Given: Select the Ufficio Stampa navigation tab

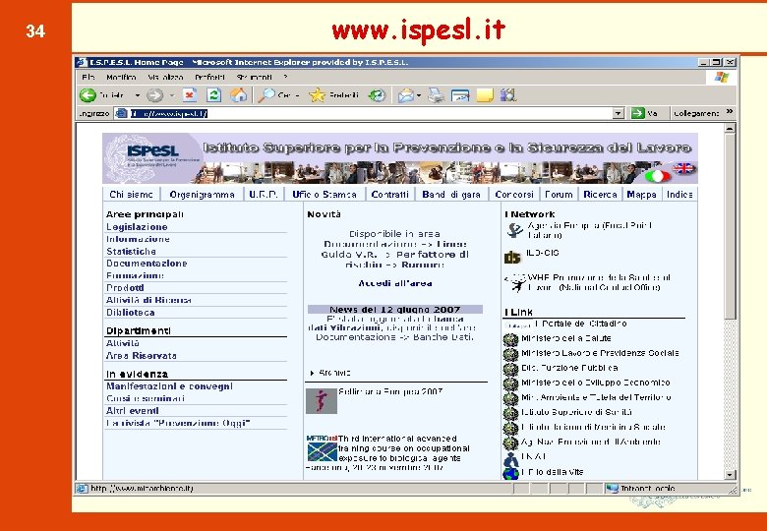Looking at the screenshot, I should [x=324, y=195].
